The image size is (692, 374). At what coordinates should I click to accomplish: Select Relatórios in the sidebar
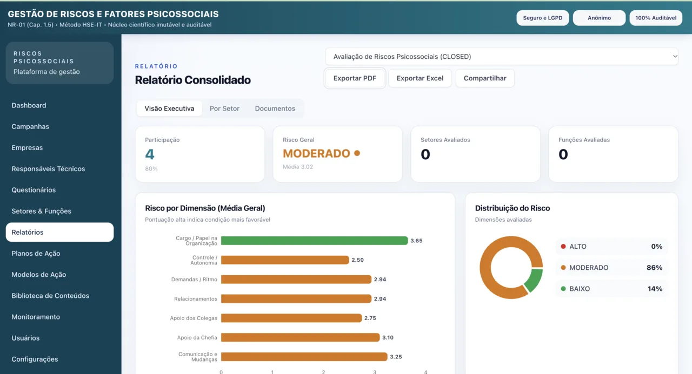point(59,232)
